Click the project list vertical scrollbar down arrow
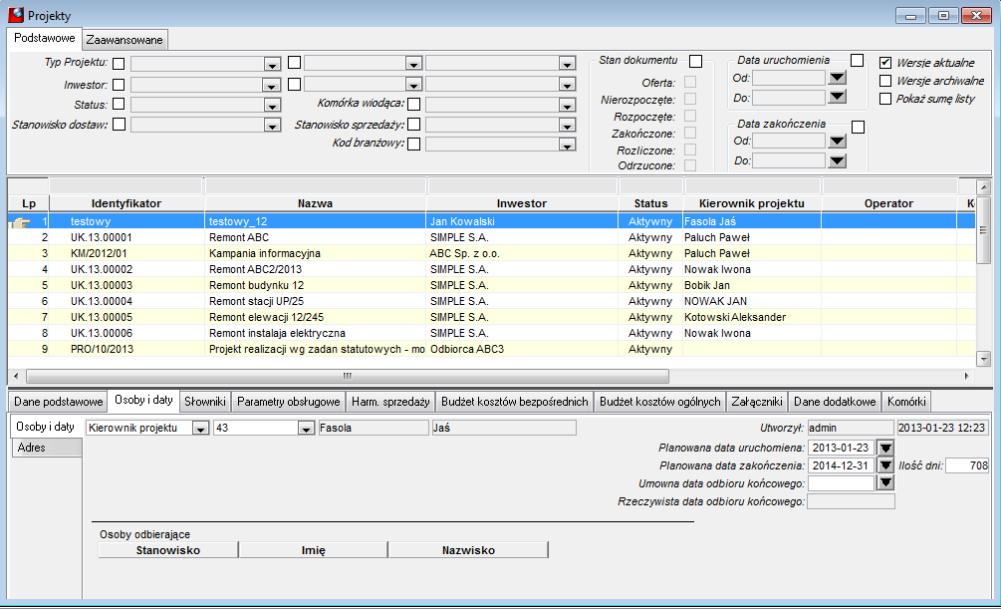The image size is (1001, 609). [983, 358]
